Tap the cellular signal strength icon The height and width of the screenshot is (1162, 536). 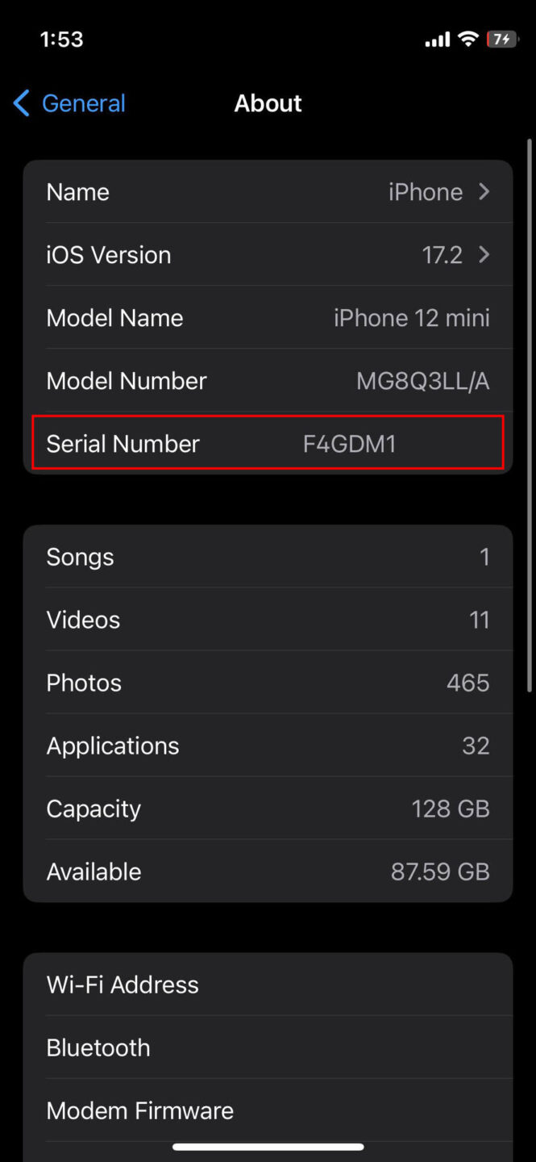(x=436, y=38)
